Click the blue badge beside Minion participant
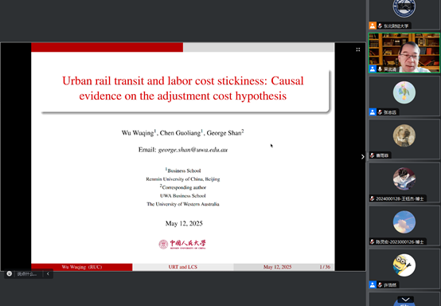Image resolution: width=441 pixels, height=306 pixels. [x=373, y=285]
